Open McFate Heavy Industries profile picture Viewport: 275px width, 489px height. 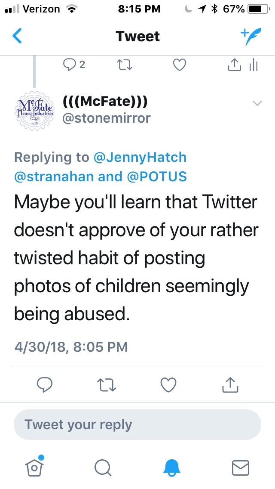click(34, 109)
